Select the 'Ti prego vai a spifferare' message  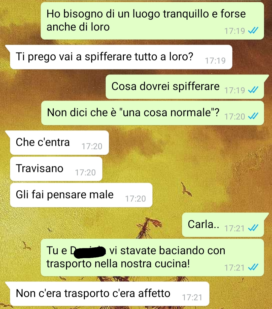pos(121,57)
